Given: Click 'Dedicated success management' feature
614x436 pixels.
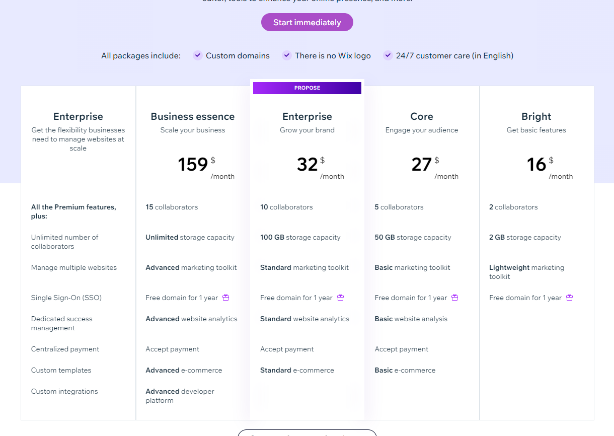Looking at the screenshot, I should (x=61, y=323).
